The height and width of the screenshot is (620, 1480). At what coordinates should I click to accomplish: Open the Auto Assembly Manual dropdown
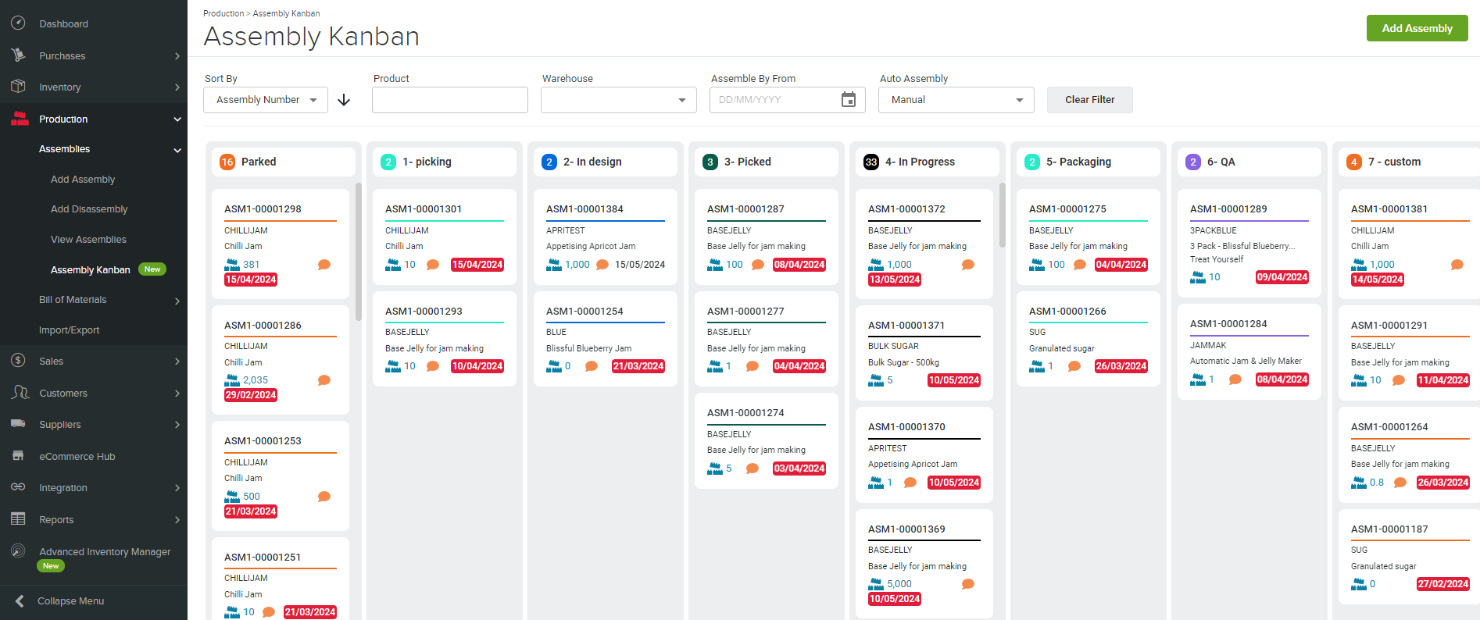(956, 100)
